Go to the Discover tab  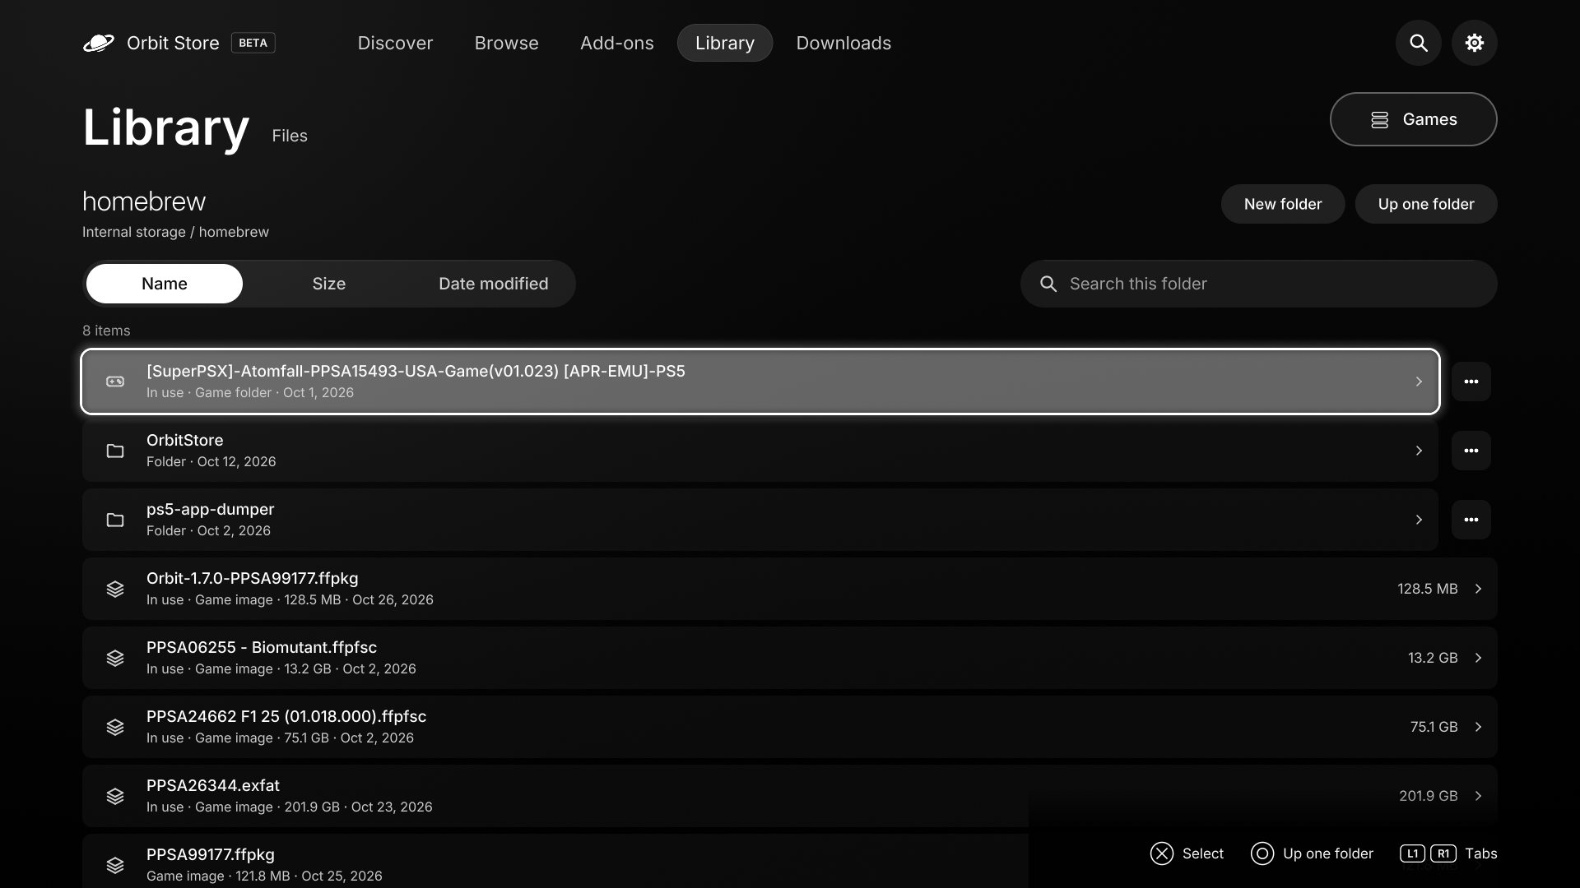(395, 43)
